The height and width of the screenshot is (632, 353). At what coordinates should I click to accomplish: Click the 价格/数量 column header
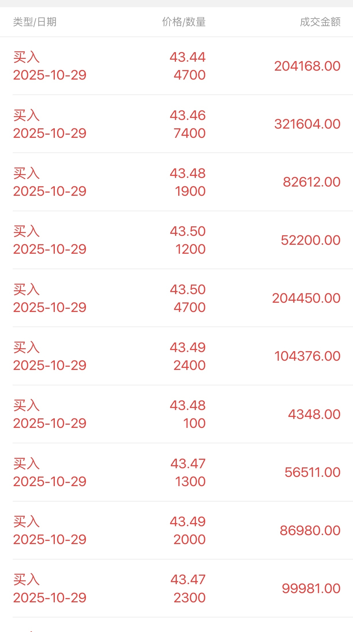tap(184, 22)
